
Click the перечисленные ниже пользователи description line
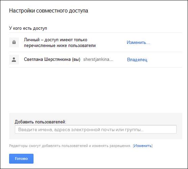click(60, 46)
